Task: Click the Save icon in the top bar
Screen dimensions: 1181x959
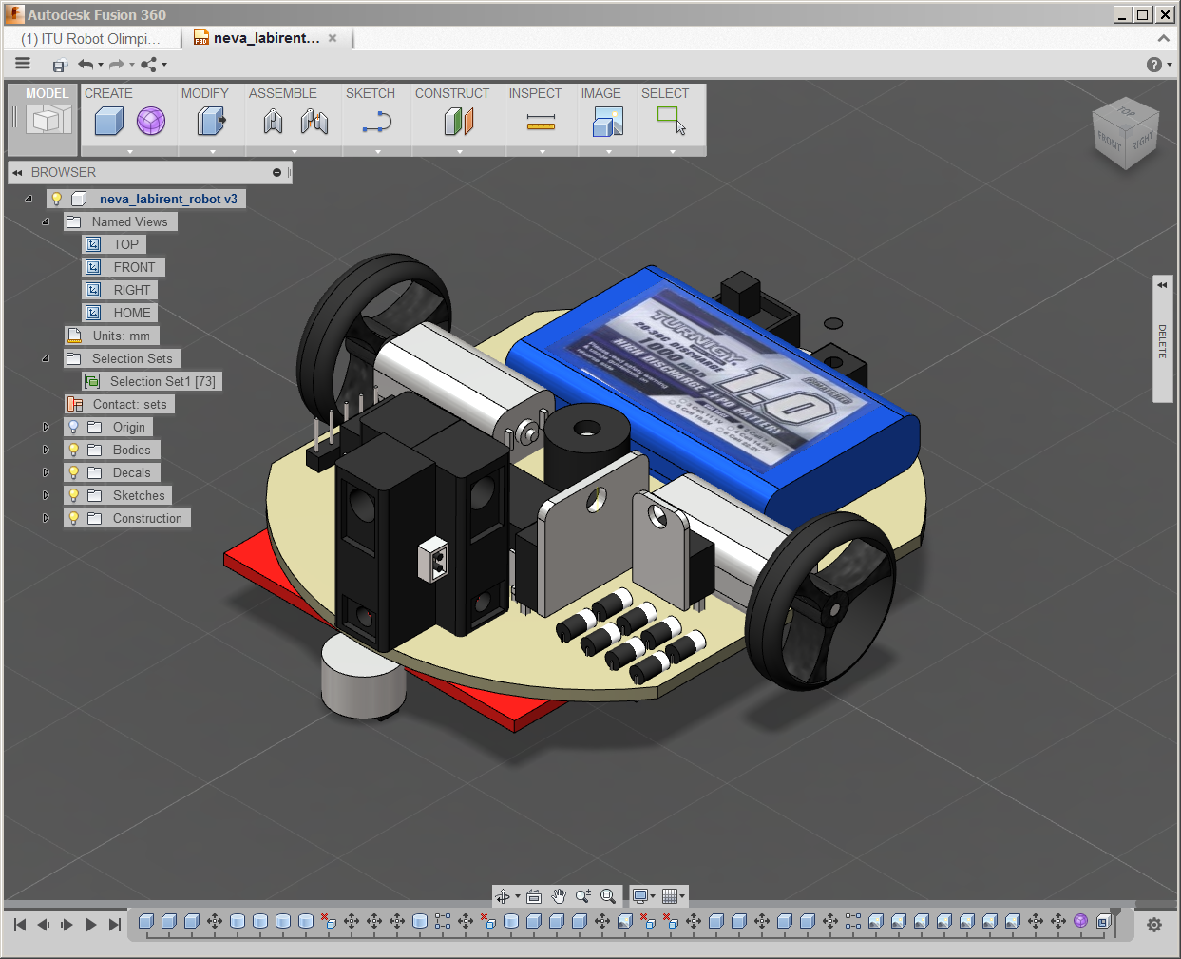Action: (x=60, y=65)
